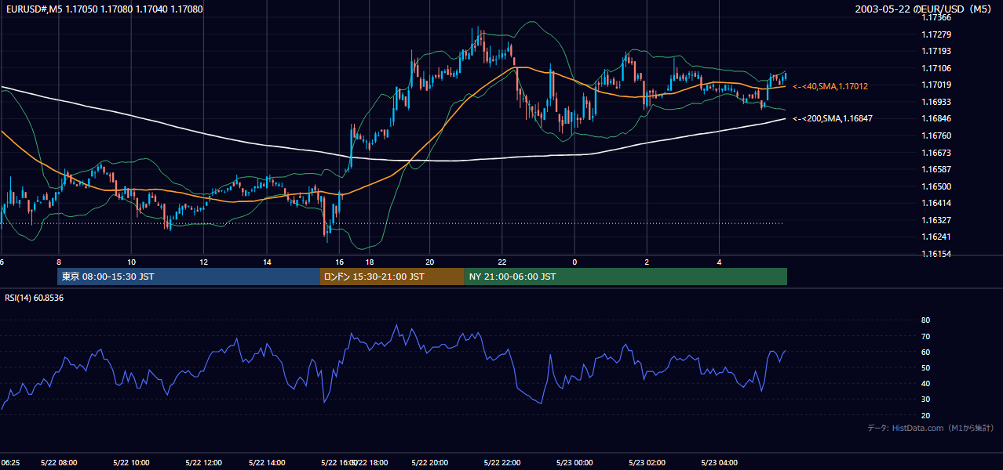
Task: Select the orange 40 SMA value label 1.17012
Action: click(x=830, y=86)
